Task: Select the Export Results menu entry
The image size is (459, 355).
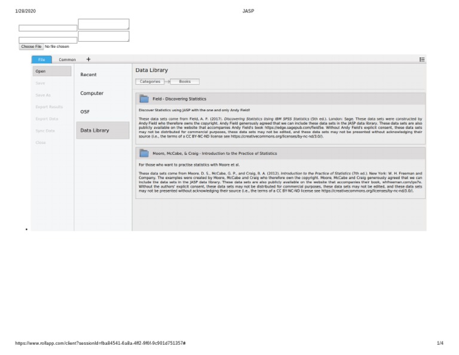Action: [49, 107]
